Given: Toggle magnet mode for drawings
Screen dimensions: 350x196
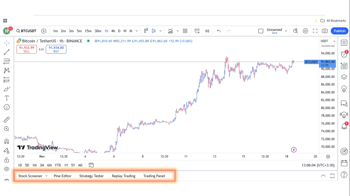Looking at the screenshot, I should click(x=7, y=141).
